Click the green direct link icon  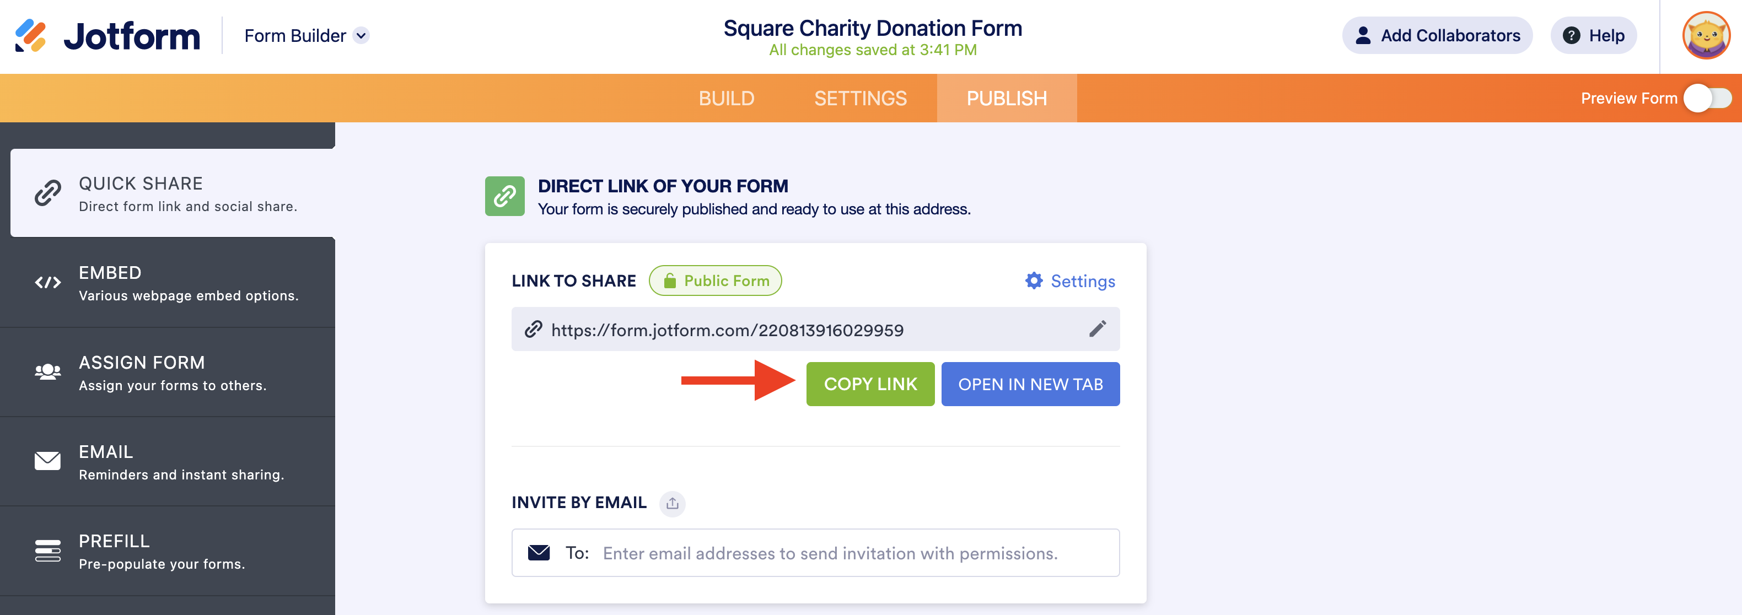coord(504,197)
